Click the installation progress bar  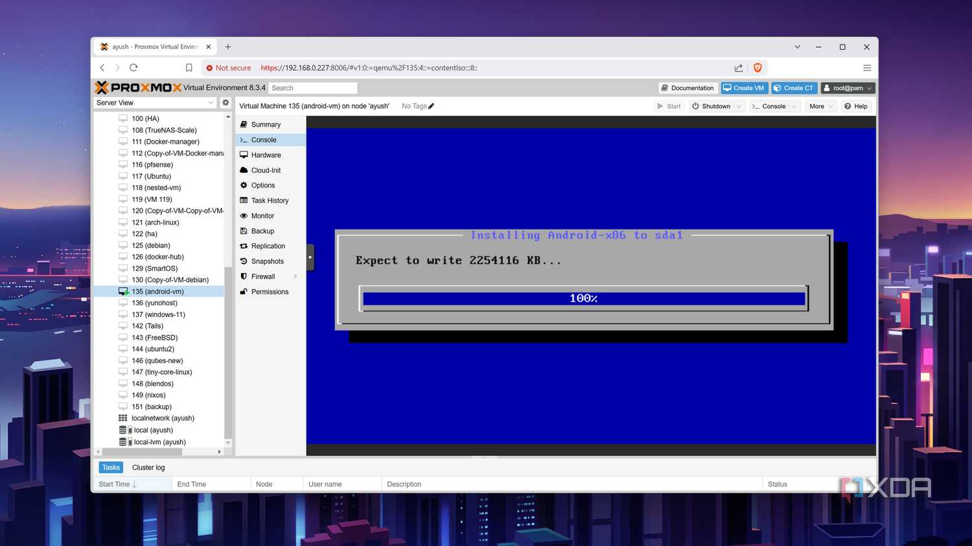pos(584,298)
